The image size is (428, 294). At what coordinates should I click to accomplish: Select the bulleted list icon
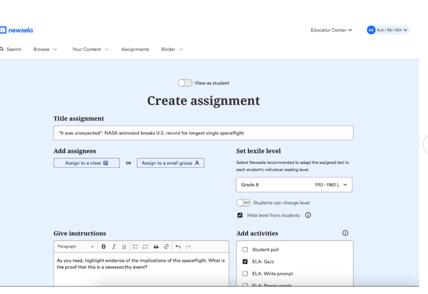tap(135, 246)
